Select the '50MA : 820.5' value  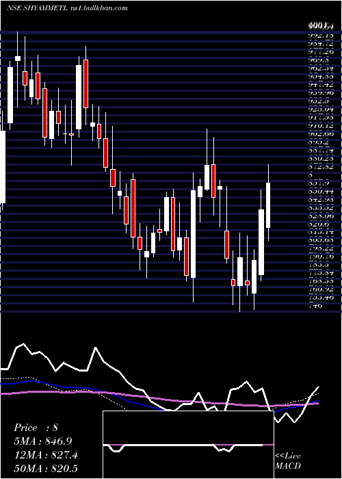click(46, 468)
